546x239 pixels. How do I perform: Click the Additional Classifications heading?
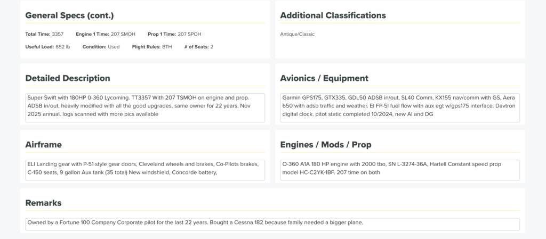[333, 15]
